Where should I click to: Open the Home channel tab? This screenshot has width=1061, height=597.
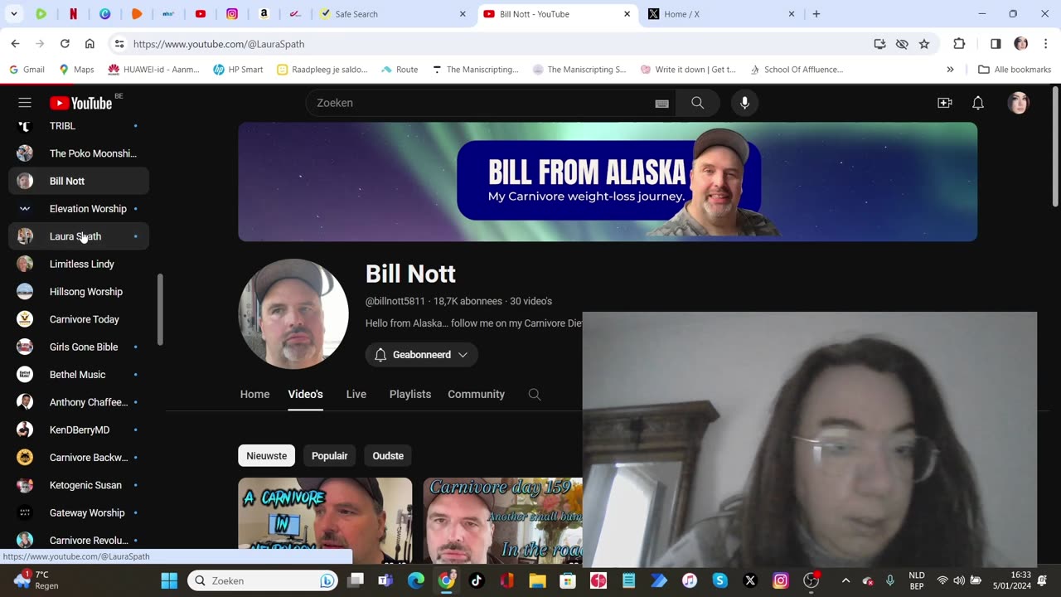[254, 395]
